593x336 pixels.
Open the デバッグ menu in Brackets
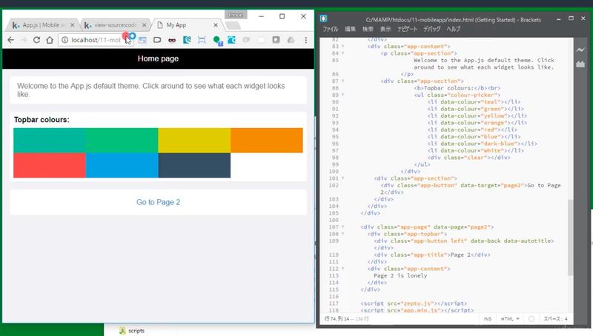point(432,29)
